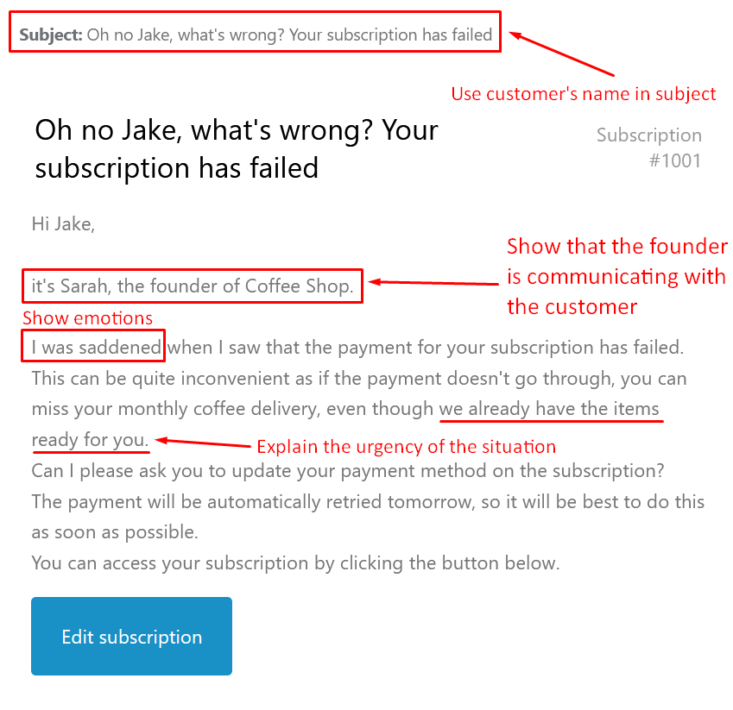Click the 'Explain the urgency of the situation' note

pyautogui.click(x=407, y=447)
